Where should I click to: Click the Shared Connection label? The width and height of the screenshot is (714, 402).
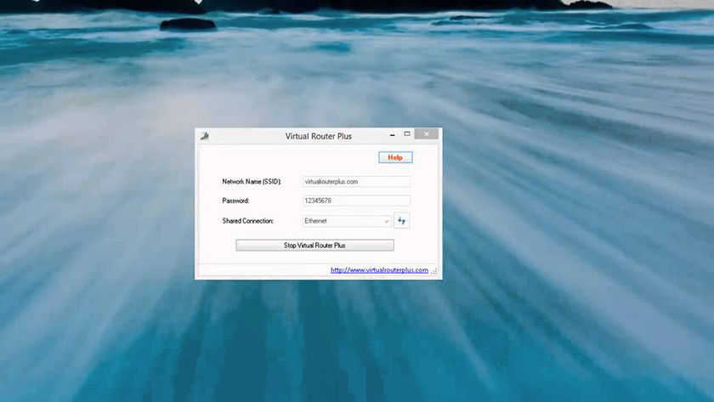pos(248,221)
